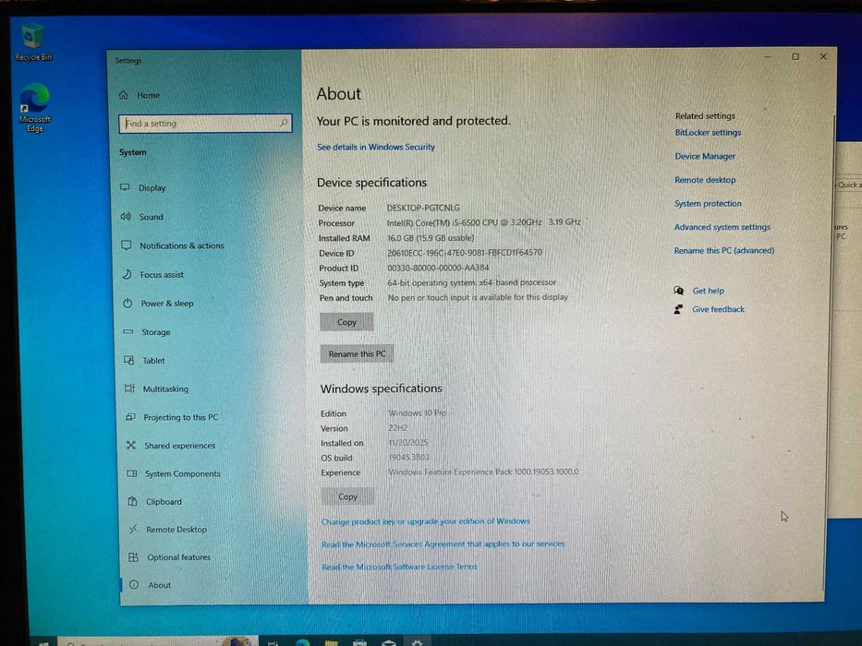Open Power & sleep settings
This screenshot has height=646, width=862.
pos(158,304)
